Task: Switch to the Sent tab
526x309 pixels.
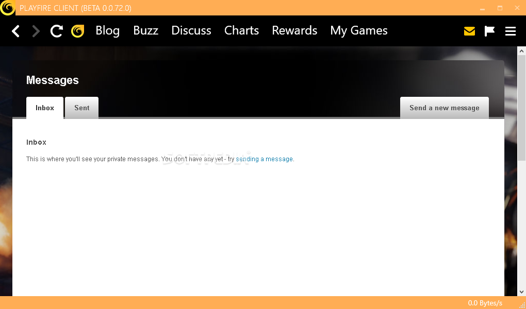Action: coord(82,108)
